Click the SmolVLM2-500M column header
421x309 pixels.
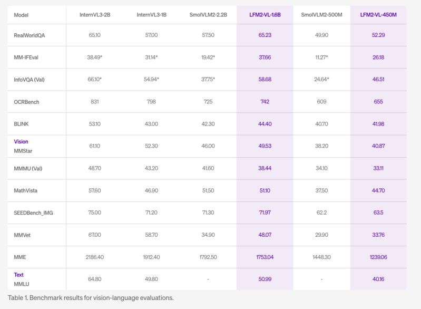coord(321,15)
